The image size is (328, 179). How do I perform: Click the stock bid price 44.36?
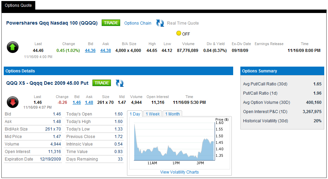pyautogui.click(x=90, y=51)
